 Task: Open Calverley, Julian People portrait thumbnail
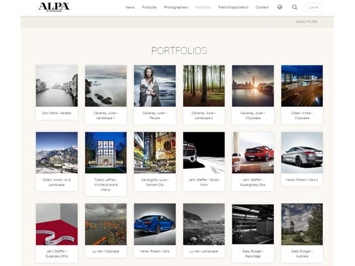point(155,86)
